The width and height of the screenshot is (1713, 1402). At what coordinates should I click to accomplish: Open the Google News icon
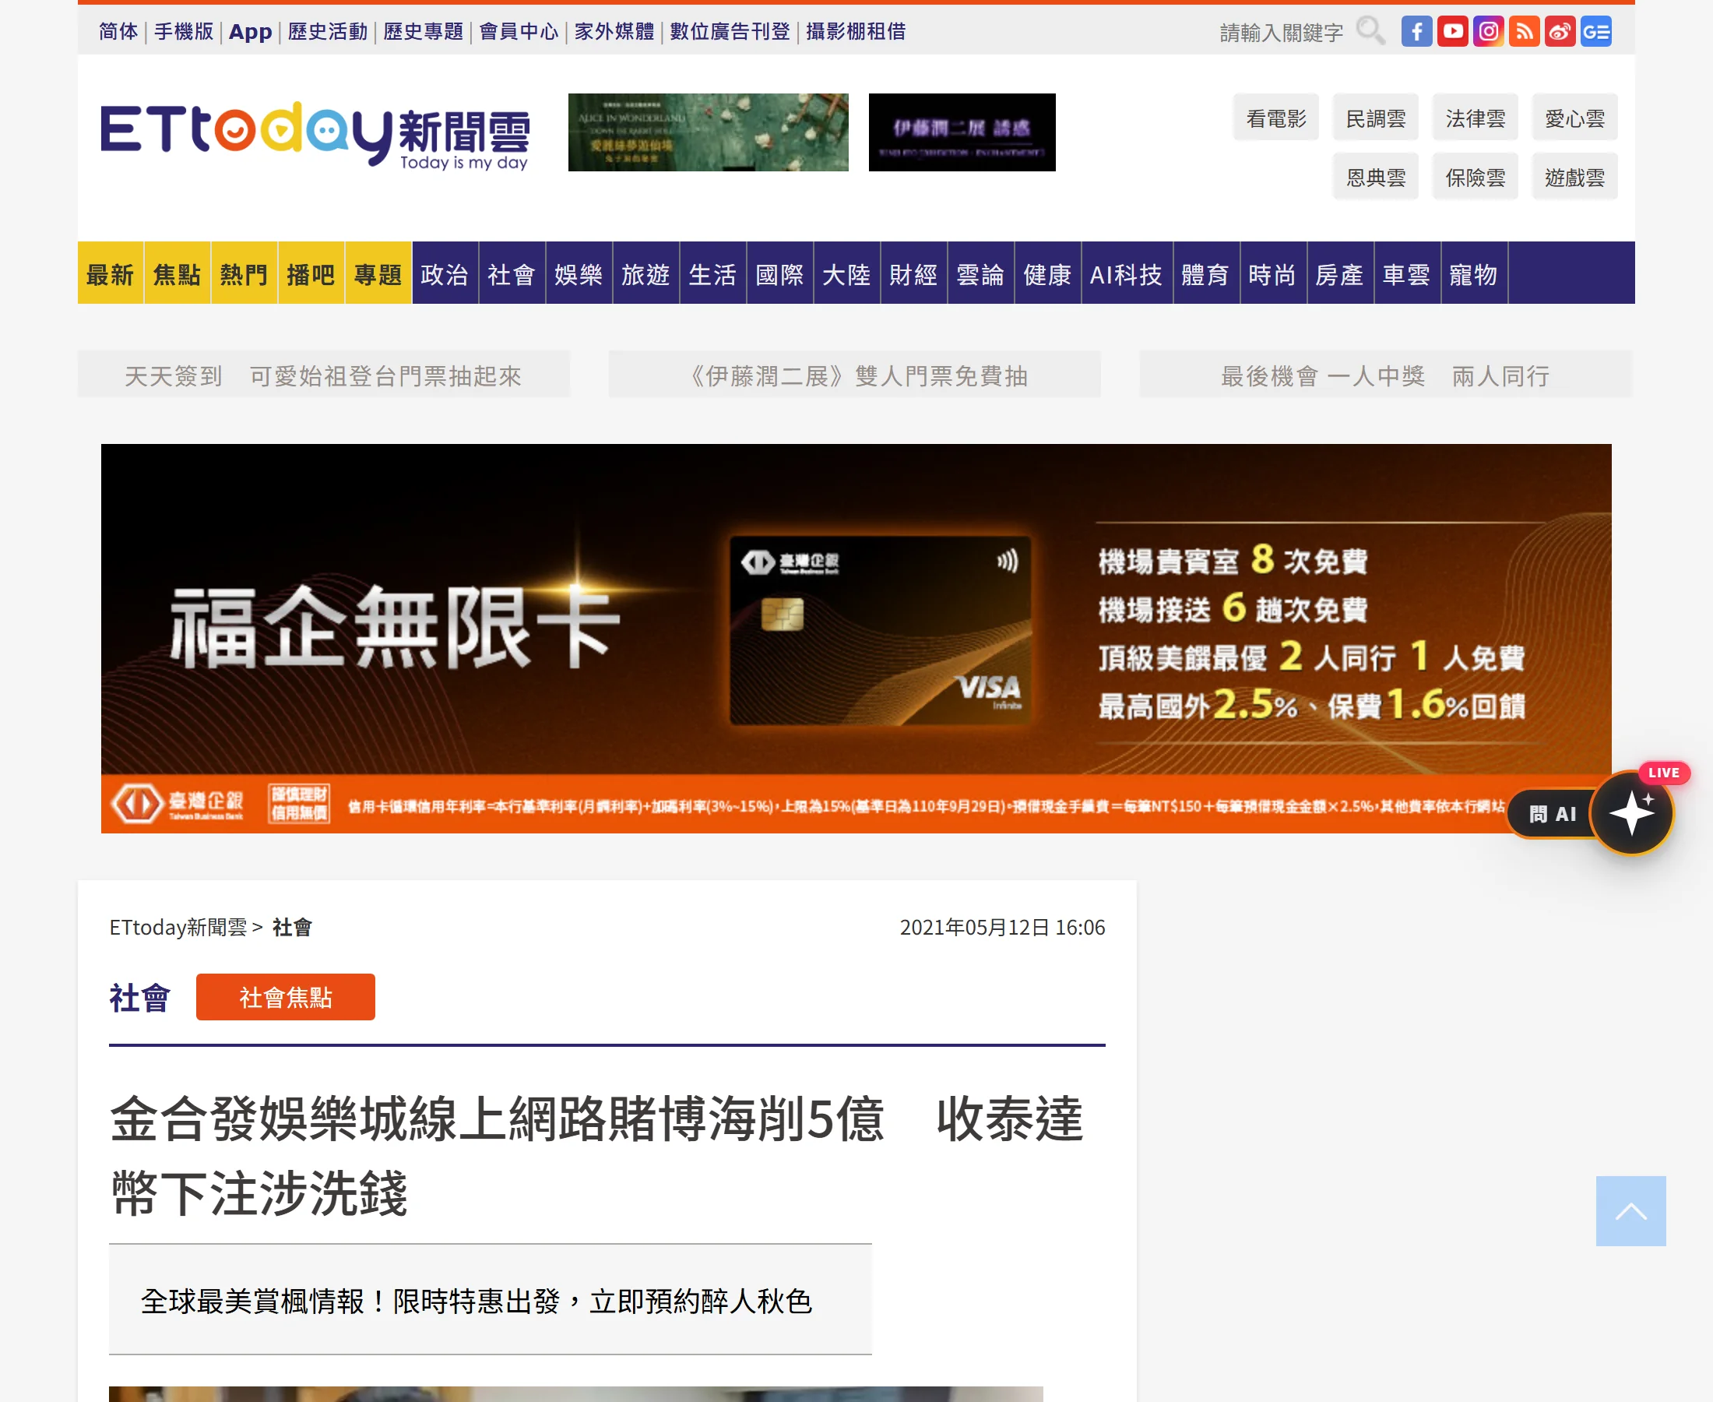pyautogui.click(x=1596, y=31)
